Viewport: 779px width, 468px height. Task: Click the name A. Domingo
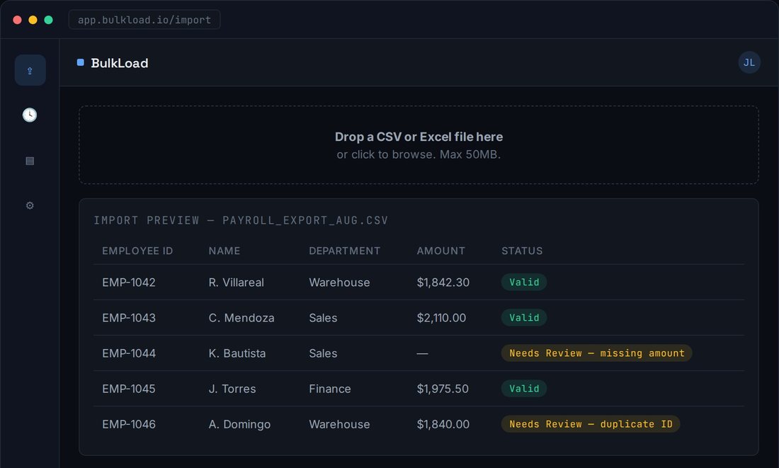click(239, 424)
